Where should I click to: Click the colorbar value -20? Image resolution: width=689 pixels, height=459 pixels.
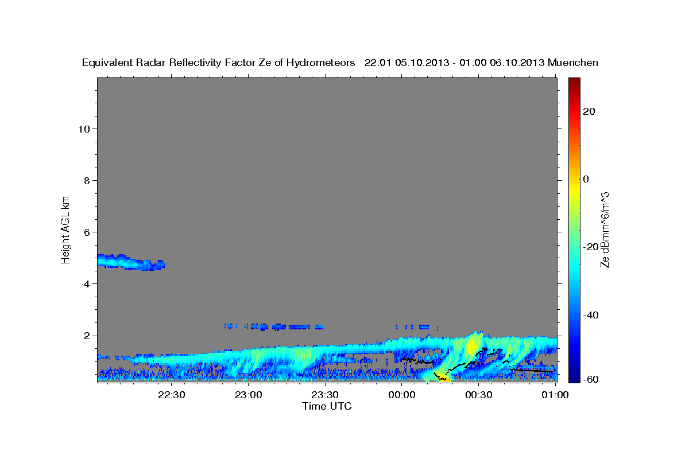(590, 247)
